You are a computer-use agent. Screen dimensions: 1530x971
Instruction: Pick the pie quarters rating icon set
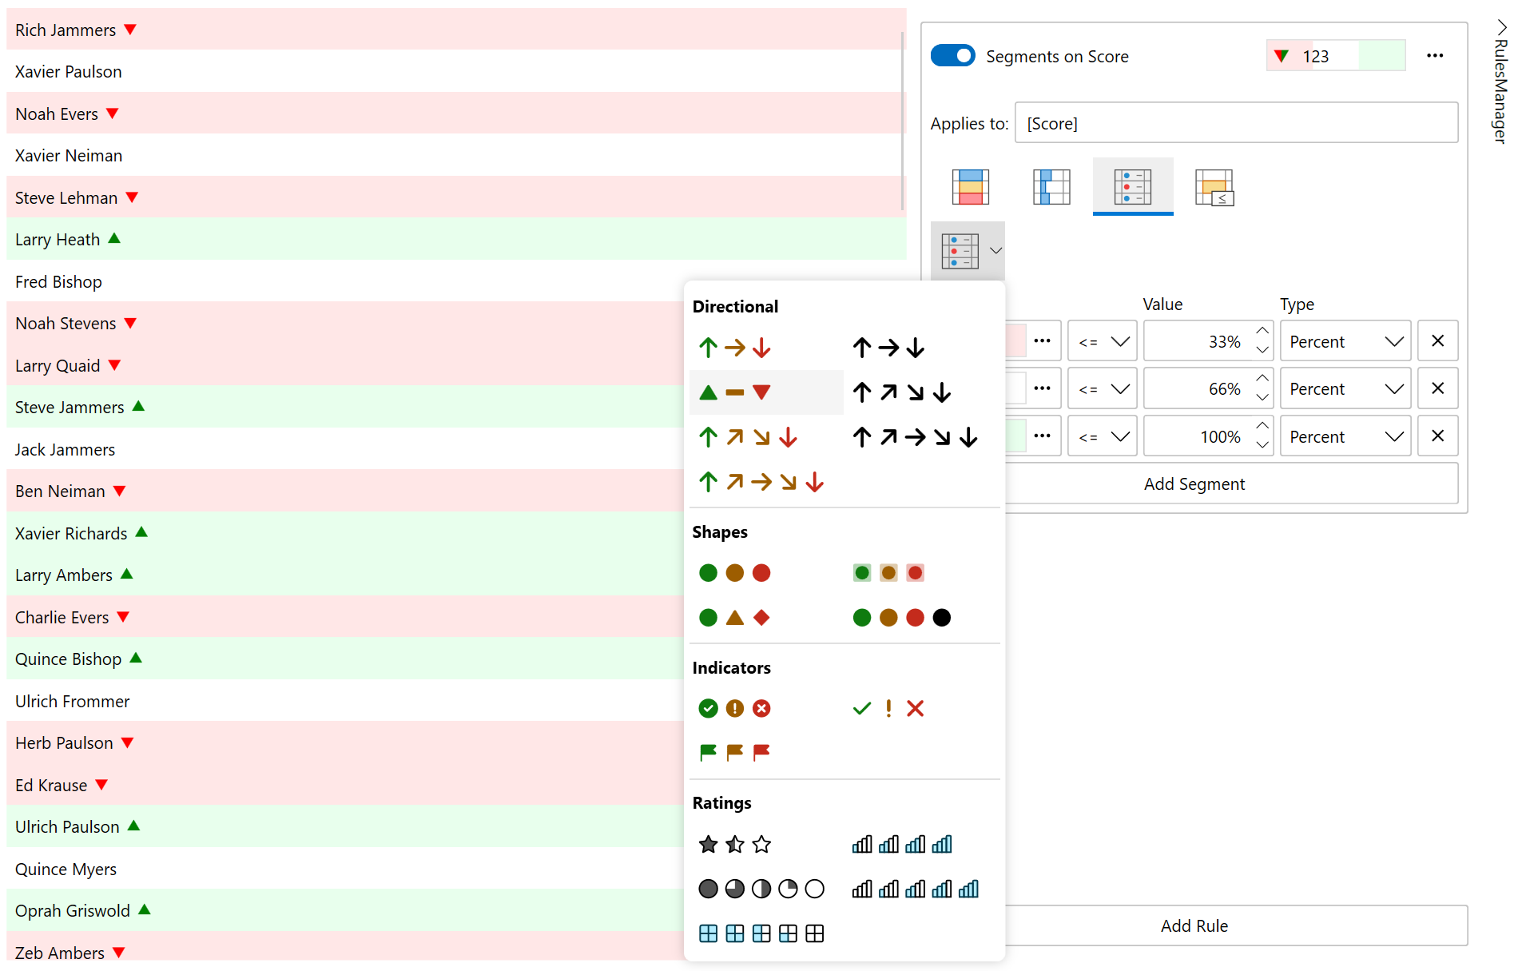click(761, 889)
